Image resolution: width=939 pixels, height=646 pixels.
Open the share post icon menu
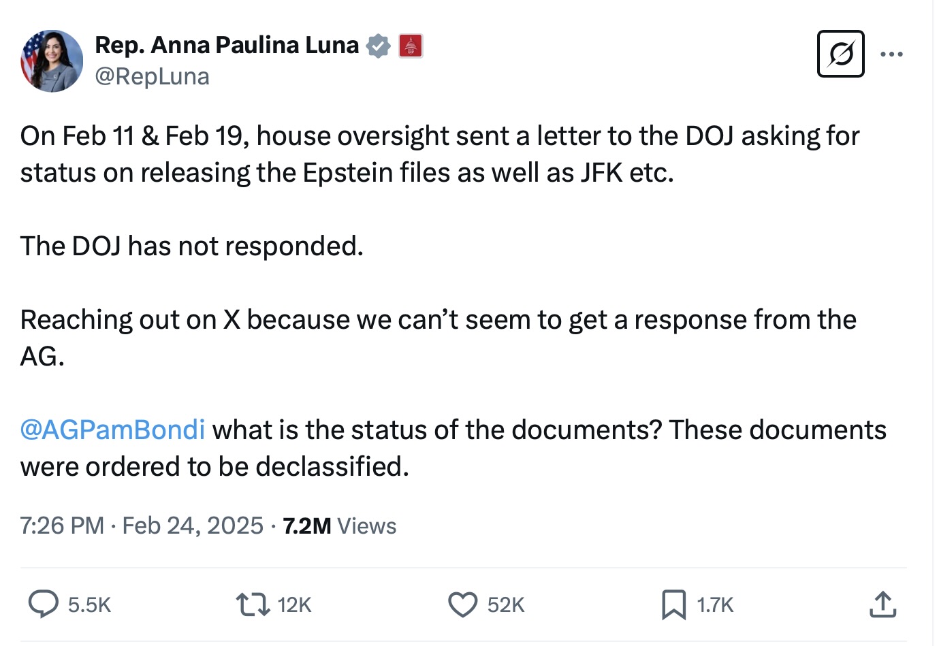[882, 604]
